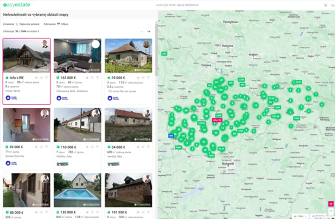Go to the next page of listings

(149, 31)
